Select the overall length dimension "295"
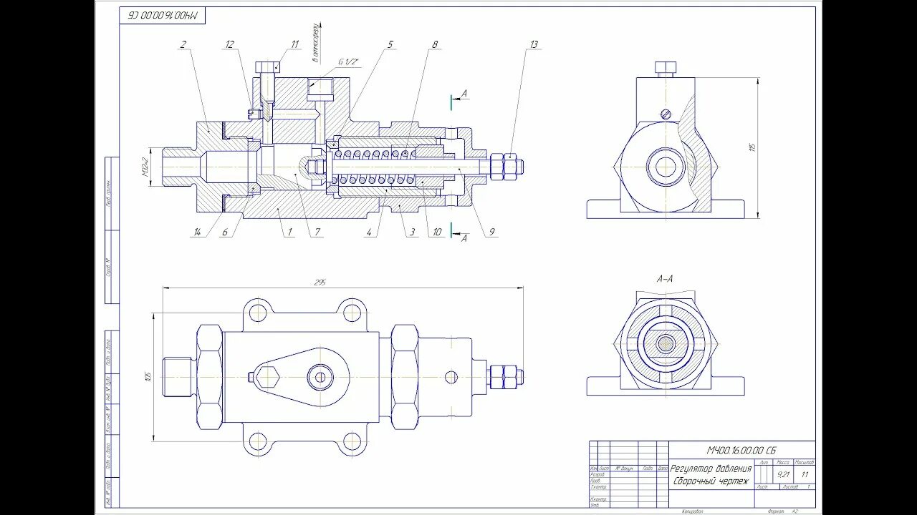The image size is (917, 515). [320, 283]
